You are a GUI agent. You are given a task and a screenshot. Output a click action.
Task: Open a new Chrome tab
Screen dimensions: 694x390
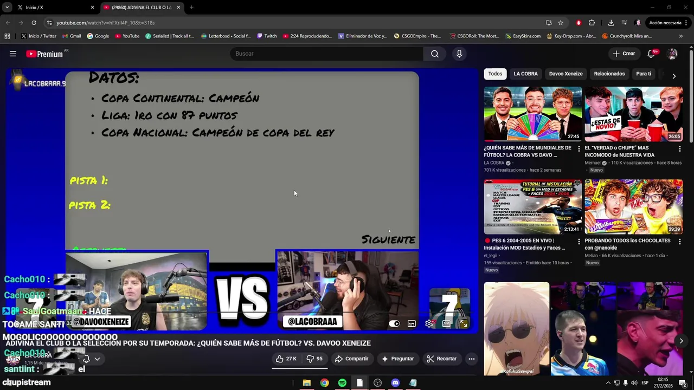(191, 8)
